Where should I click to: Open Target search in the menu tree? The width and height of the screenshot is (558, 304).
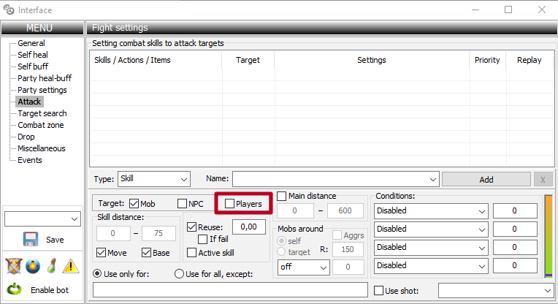coord(42,113)
